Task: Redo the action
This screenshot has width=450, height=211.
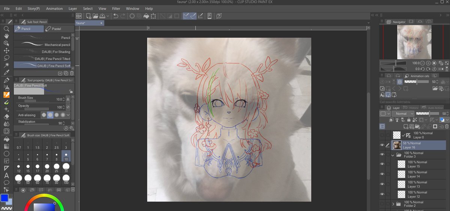Action: [x=123, y=16]
